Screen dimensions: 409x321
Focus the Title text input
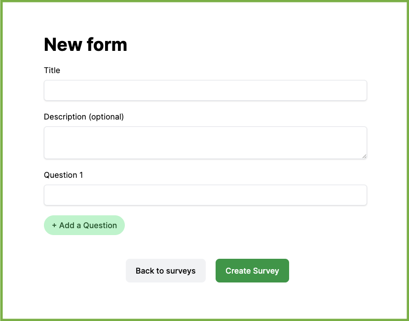205,90
